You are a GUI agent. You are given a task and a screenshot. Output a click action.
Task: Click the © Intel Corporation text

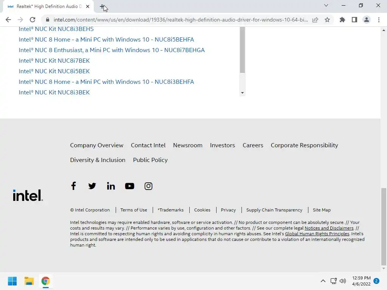click(90, 210)
